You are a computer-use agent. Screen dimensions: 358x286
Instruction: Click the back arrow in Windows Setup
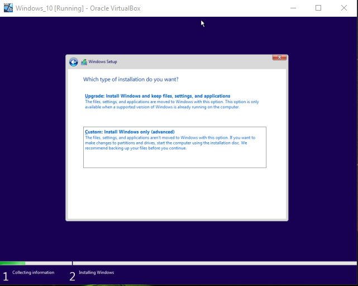coord(74,62)
